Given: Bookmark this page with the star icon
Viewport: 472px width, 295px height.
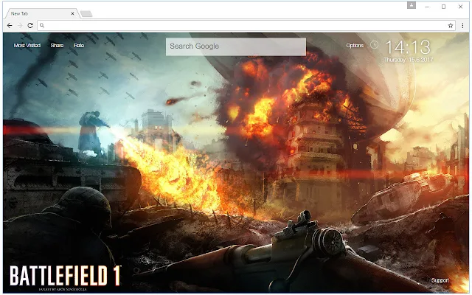Looking at the screenshot, I should [451, 26].
